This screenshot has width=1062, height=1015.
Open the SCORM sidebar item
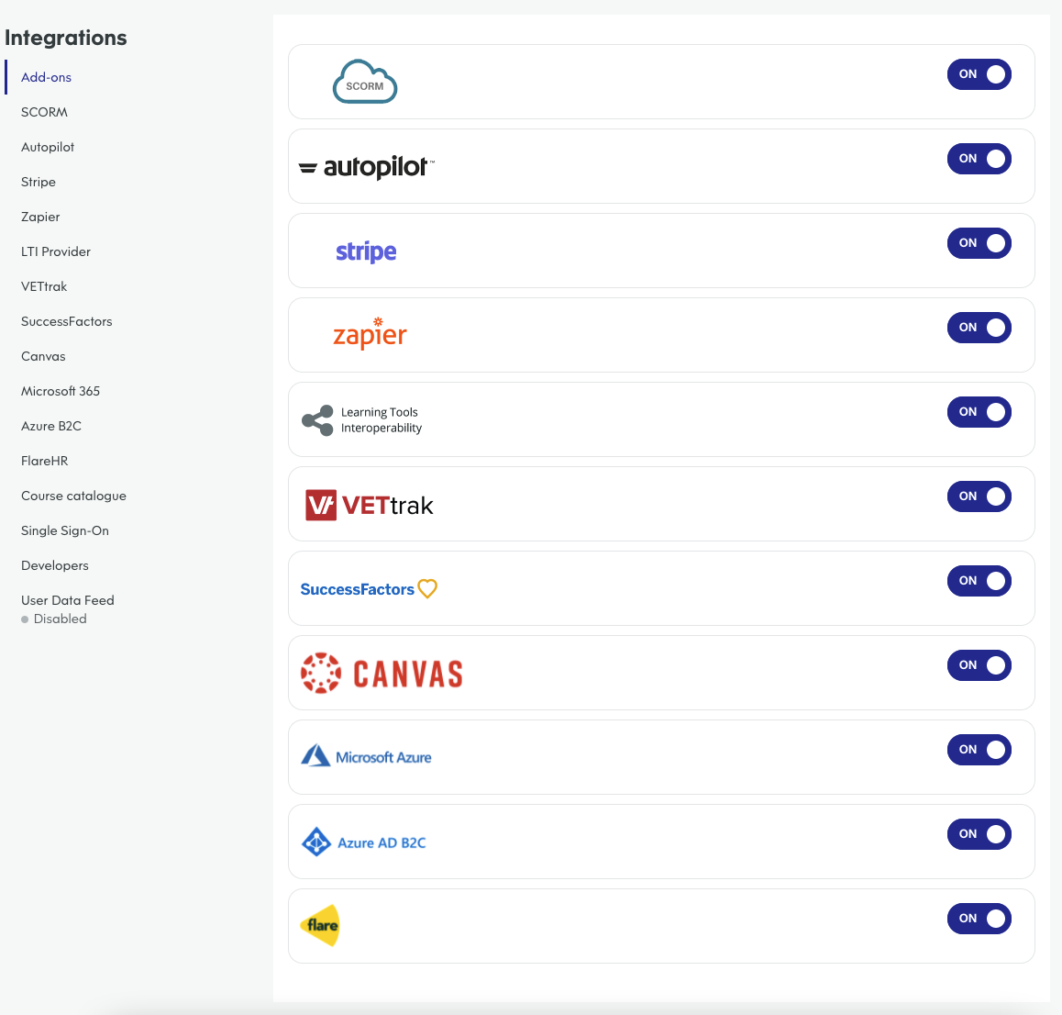(x=44, y=112)
